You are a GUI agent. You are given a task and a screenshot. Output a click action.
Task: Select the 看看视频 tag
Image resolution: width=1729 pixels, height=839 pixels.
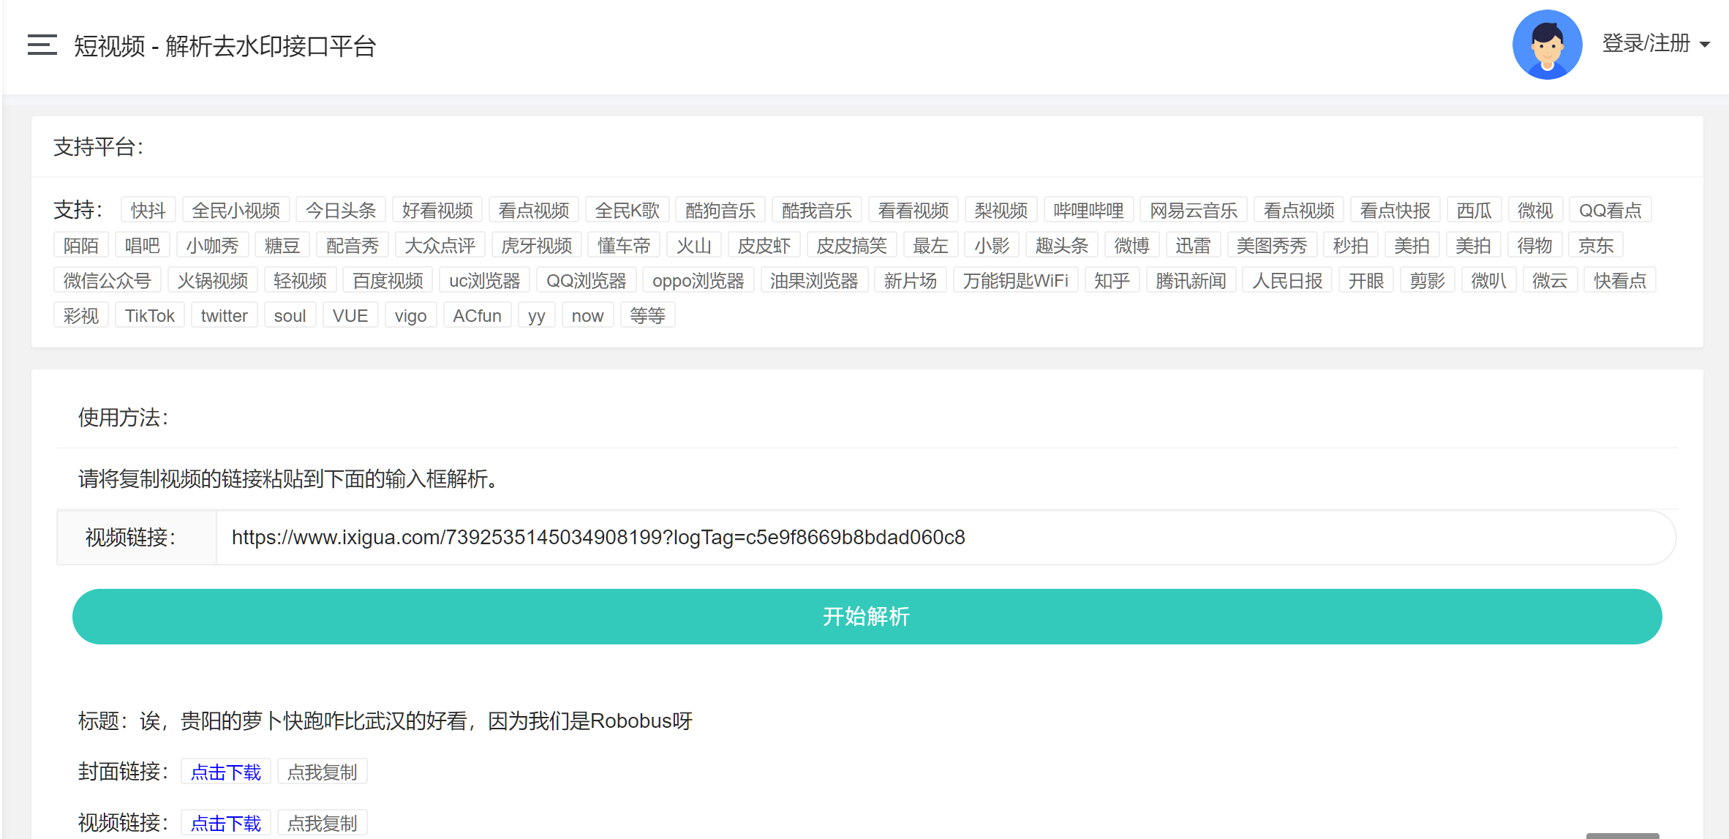click(x=914, y=210)
